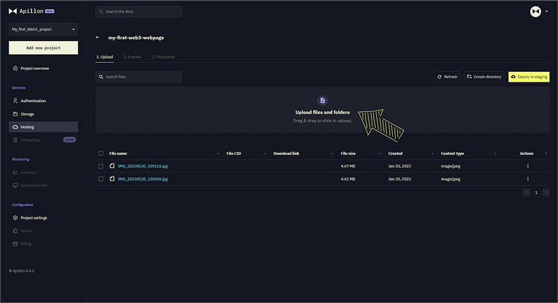
Task: Click Create directory button
Action: 484,77
